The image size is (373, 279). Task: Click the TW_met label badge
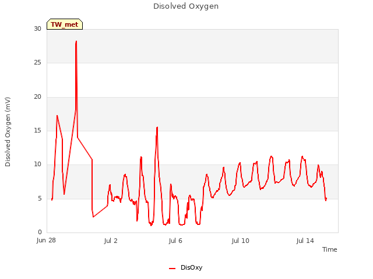pyautogui.click(x=65, y=24)
